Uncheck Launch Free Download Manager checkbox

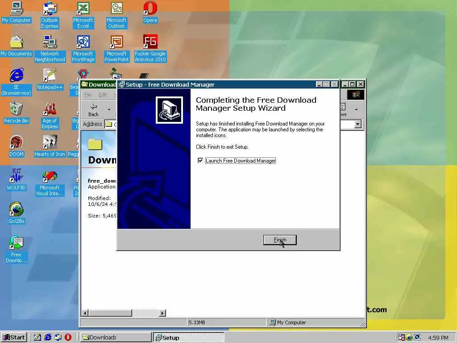[x=200, y=160]
